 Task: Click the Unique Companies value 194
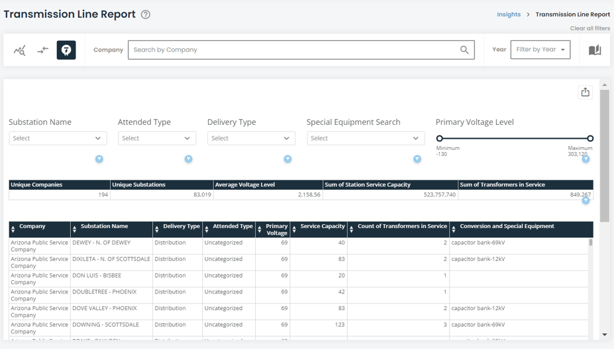click(103, 194)
